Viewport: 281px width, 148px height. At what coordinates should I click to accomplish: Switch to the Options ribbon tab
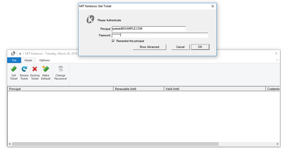(44, 60)
